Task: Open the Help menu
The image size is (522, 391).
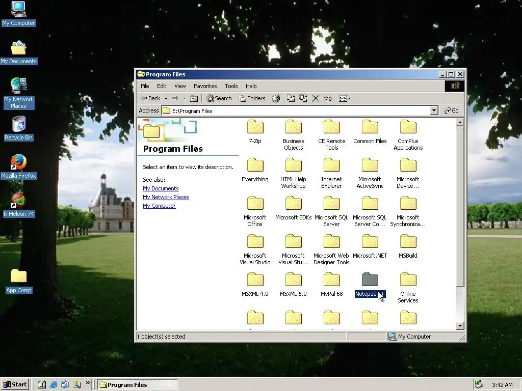Action: point(251,86)
